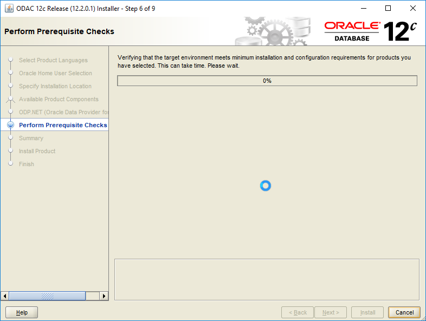
Task: Select the 'Oracle Home User Selection' step
Action: 55,73
